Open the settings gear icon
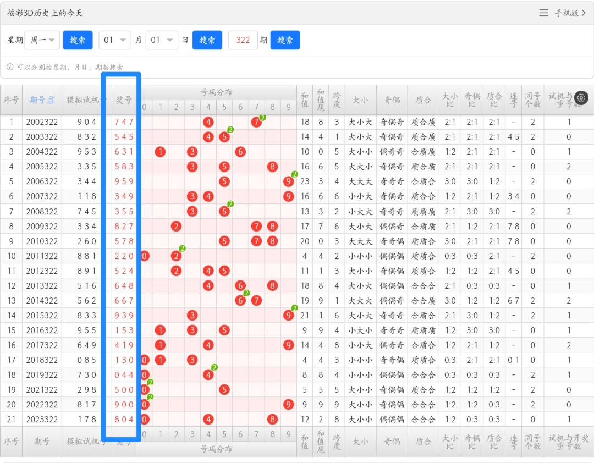Viewport: 594px width, 463px height. point(581,98)
